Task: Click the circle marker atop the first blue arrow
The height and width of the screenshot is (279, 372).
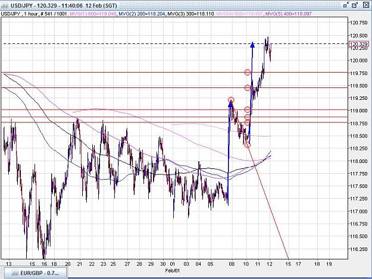Action: point(231,100)
